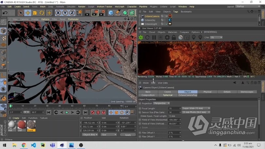
Task: Click Record Active Objects keyframe button
Action: pos(93,112)
